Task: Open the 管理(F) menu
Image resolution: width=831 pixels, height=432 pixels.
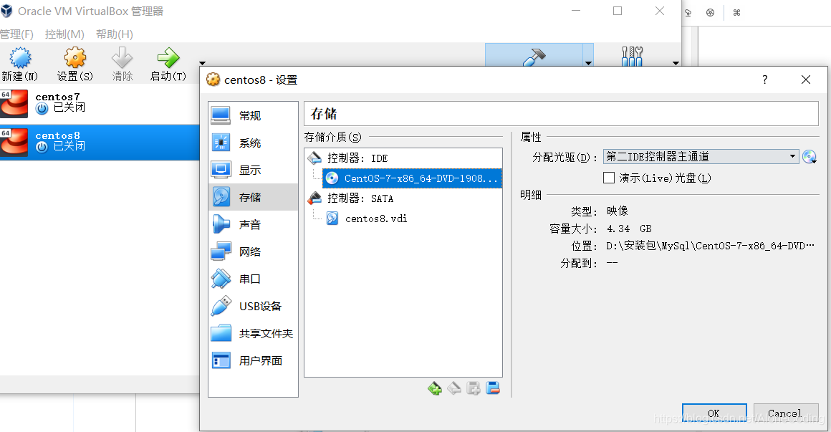Action: tap(16, 34)
